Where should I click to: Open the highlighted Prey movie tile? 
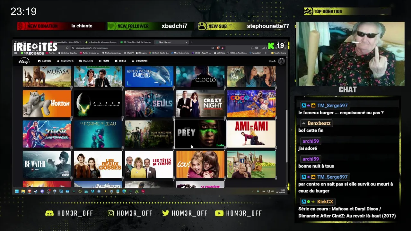(200, 134)
